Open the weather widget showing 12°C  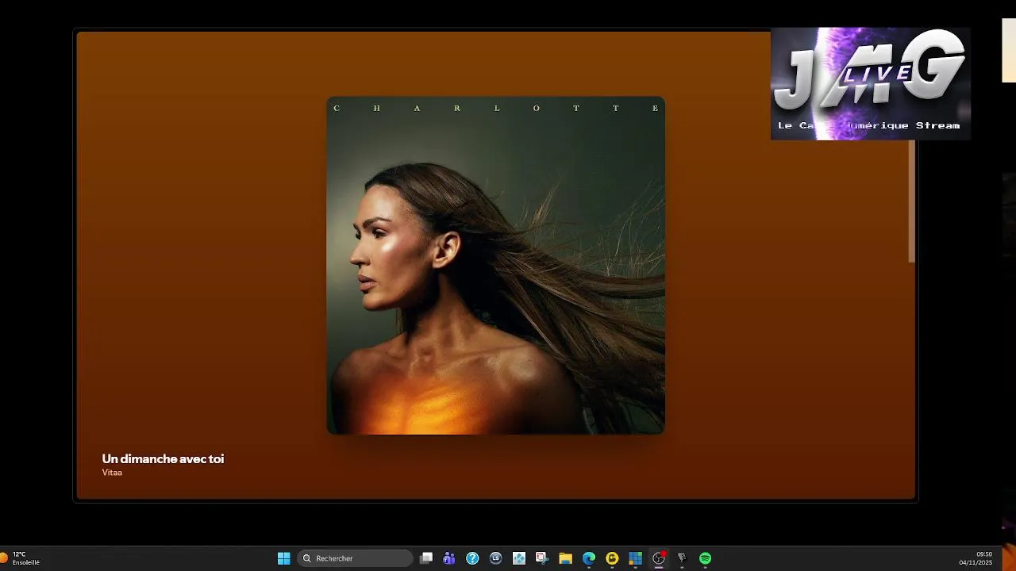[20, 558]
